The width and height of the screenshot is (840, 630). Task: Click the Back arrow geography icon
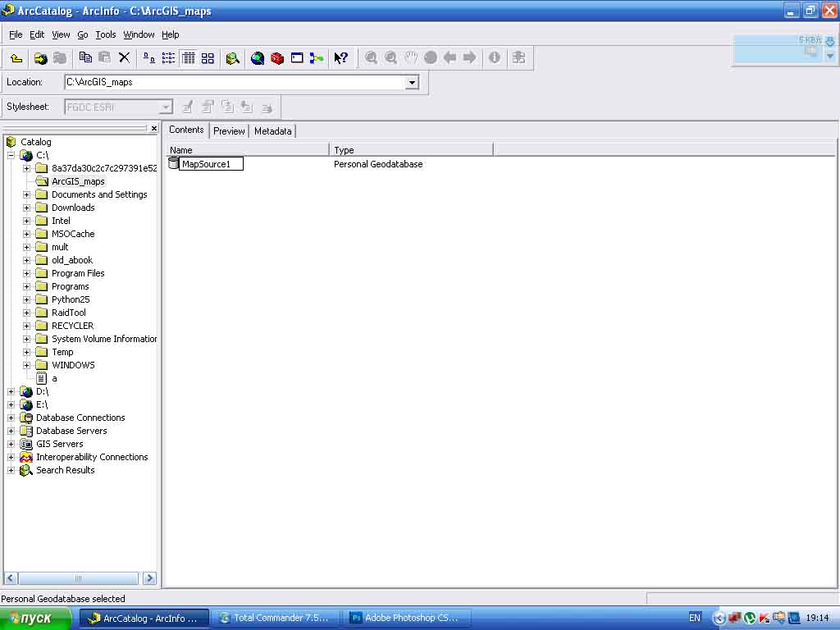[450, 57]
